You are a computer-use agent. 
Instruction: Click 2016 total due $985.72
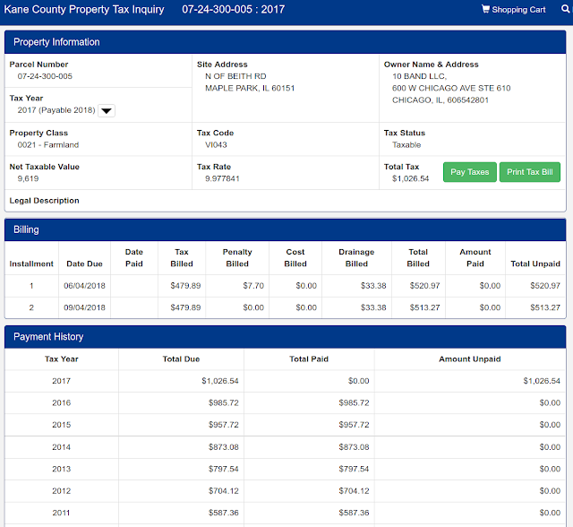click(x=223, y=403)
